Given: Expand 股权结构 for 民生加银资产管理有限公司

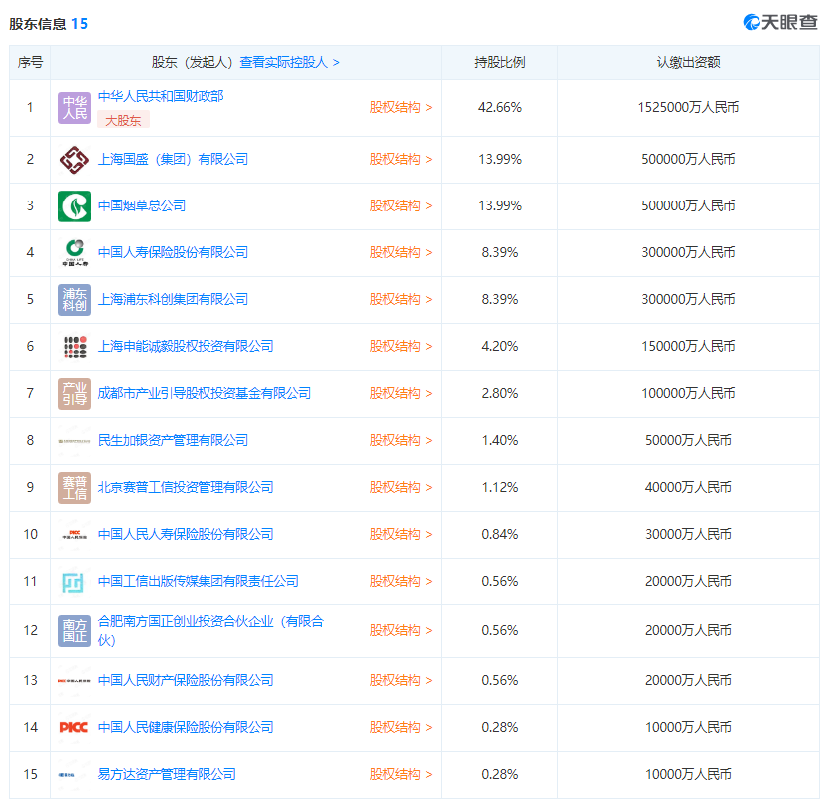Looking at the screenshot, I should (401, 441).
